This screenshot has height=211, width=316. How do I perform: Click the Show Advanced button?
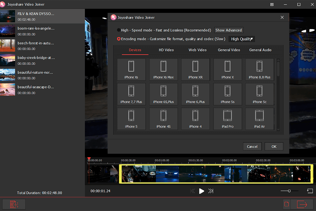point(228,30)
